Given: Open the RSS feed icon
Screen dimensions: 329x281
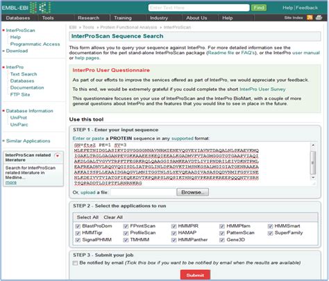Looking at the screenshot, I should 310,17.
